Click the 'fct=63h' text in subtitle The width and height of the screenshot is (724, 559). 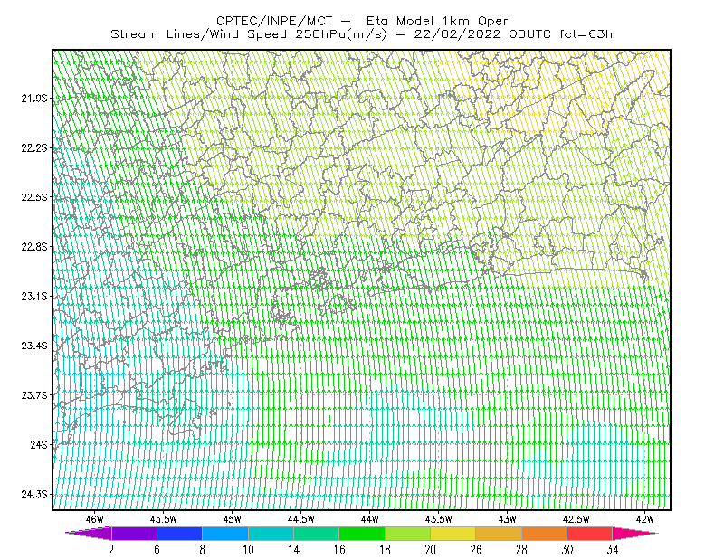point(586,34)
